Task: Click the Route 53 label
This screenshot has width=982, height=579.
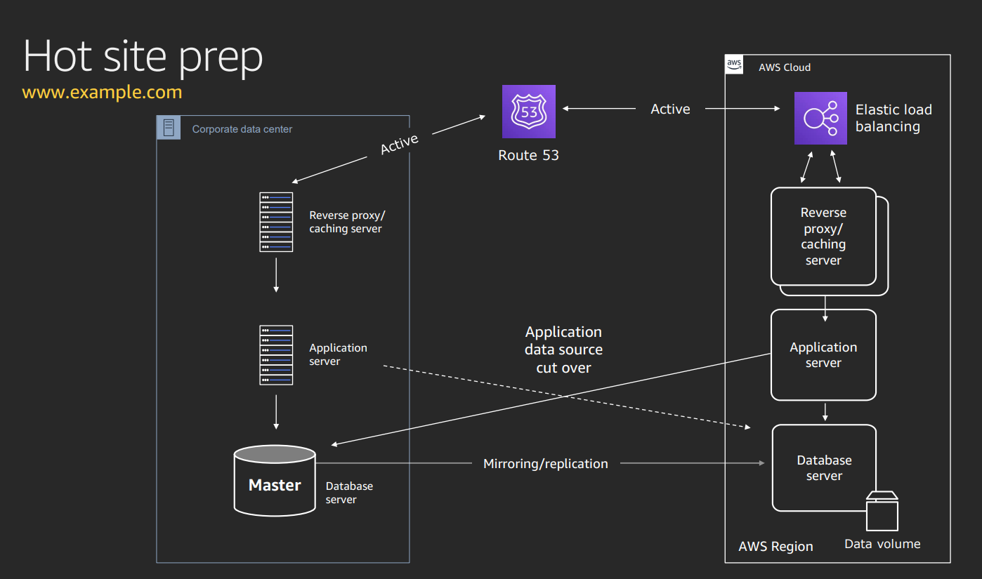Action: (x=528, y=155)
